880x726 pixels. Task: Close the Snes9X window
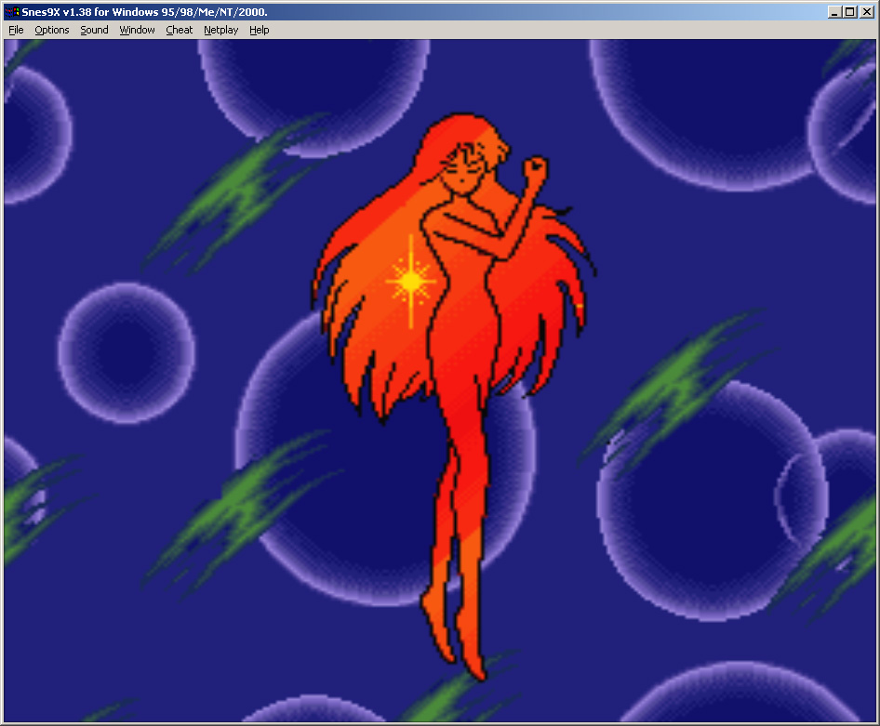point(867,12)
